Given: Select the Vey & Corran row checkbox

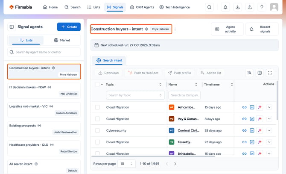Looking at the screenshot, I should click(x=97, y=119).
